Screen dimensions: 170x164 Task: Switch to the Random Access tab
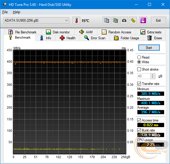116,32
